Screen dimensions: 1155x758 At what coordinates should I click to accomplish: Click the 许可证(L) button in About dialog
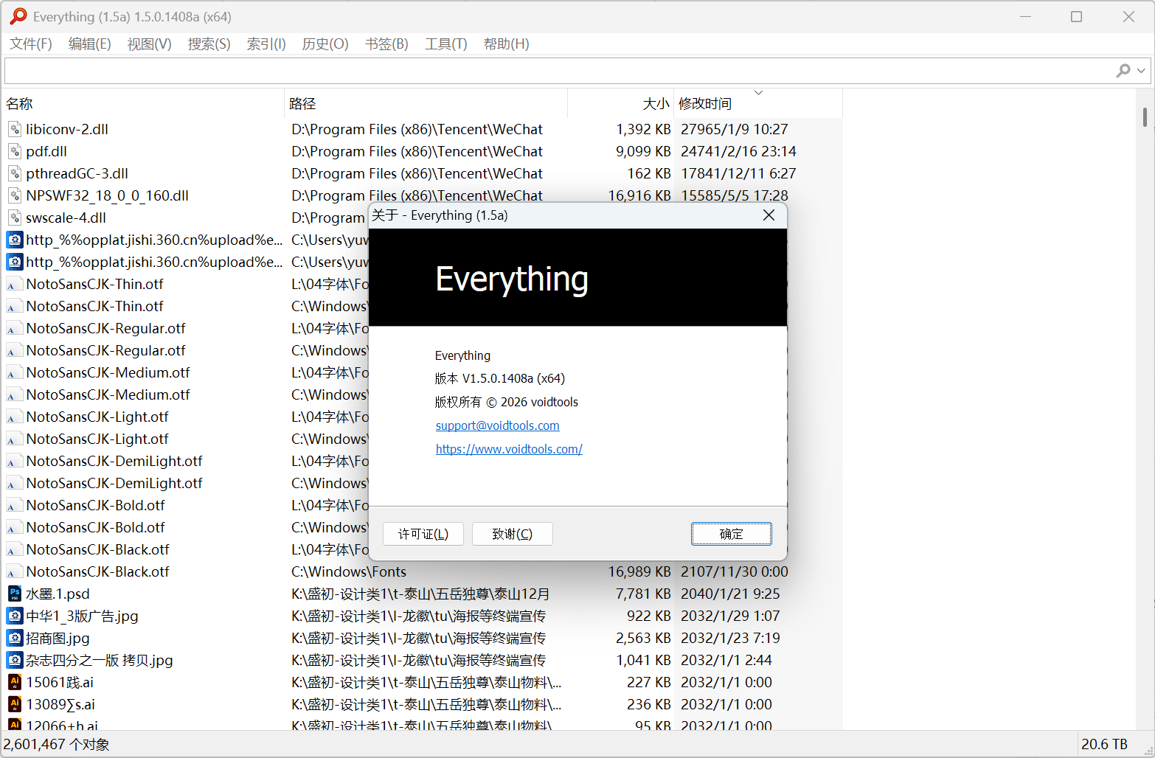(423, 534)
